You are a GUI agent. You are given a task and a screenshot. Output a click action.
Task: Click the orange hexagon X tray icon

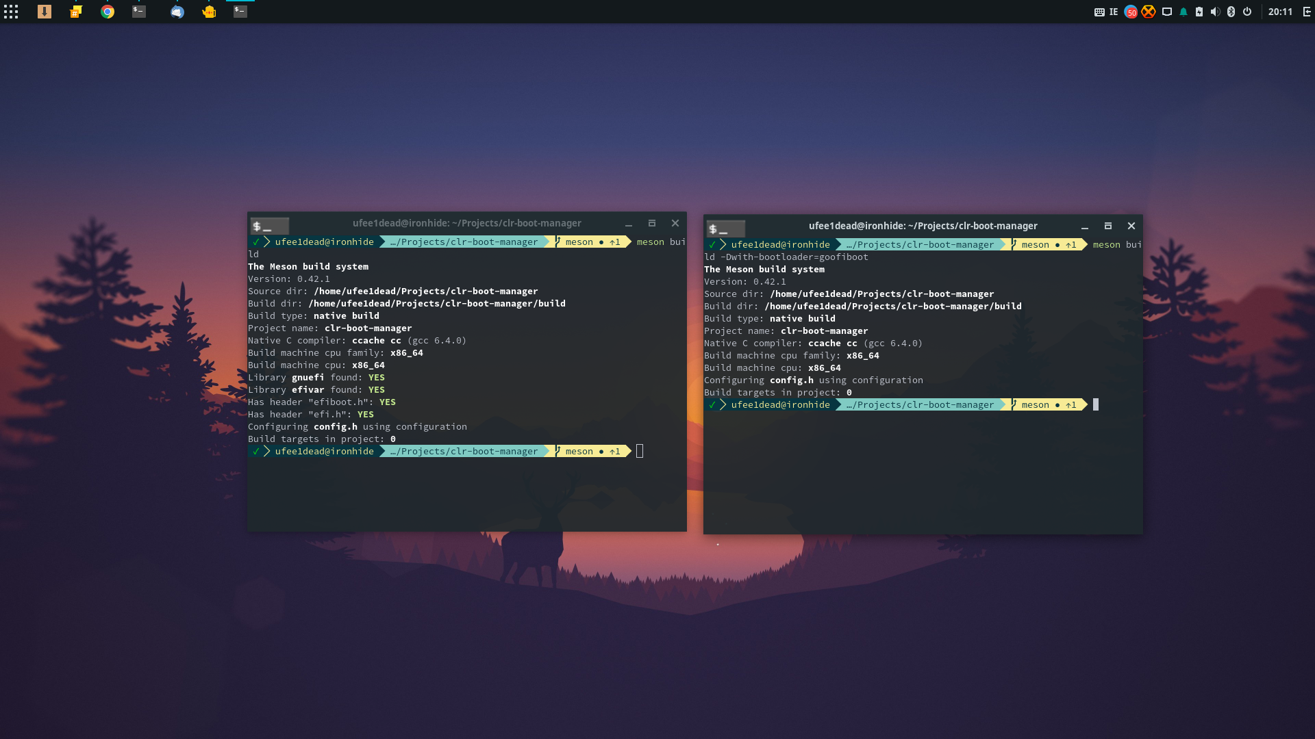point(1149,12)
